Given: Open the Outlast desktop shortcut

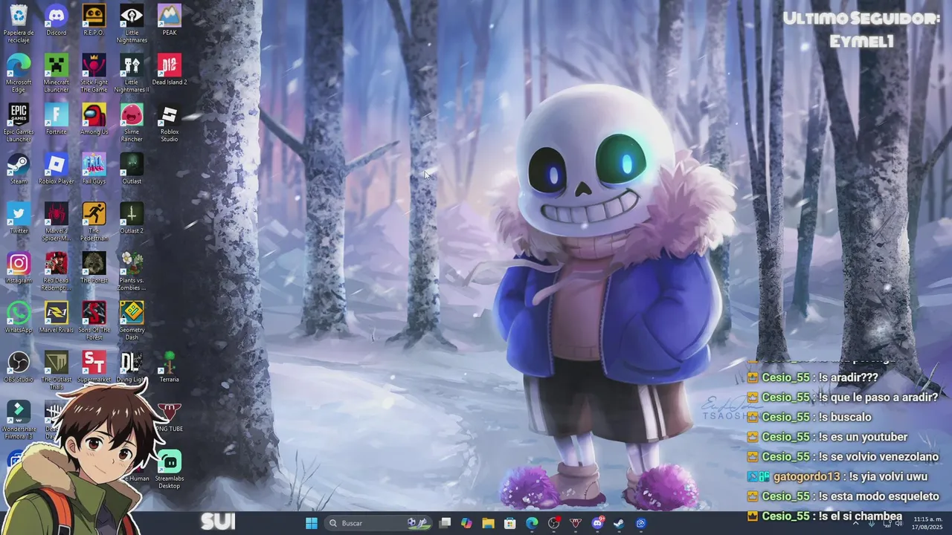Looking at the screenshot, I should tap(132, 169).
